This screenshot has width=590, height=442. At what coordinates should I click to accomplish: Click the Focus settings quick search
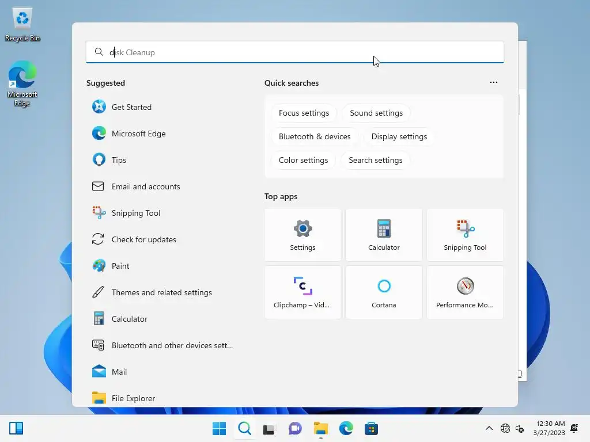click(304, 113)
